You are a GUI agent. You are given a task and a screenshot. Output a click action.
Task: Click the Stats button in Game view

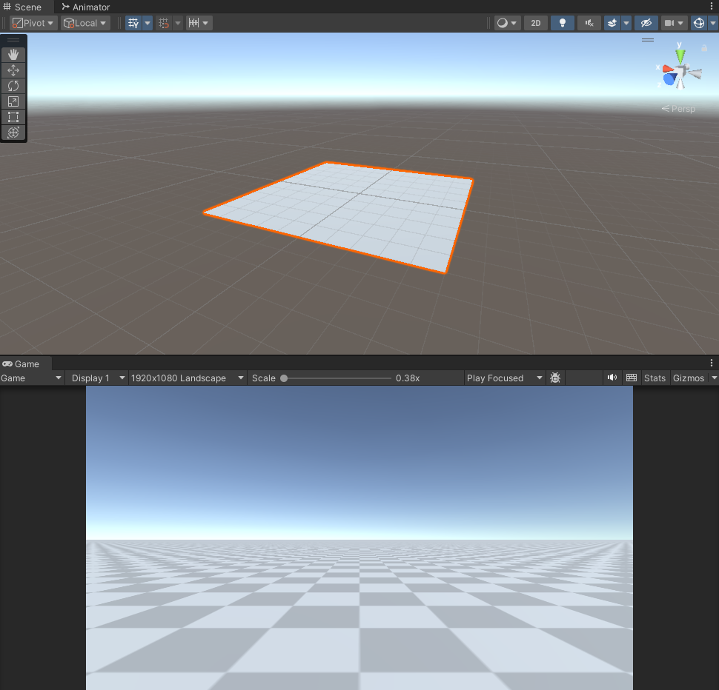click(x=655, y=378)
